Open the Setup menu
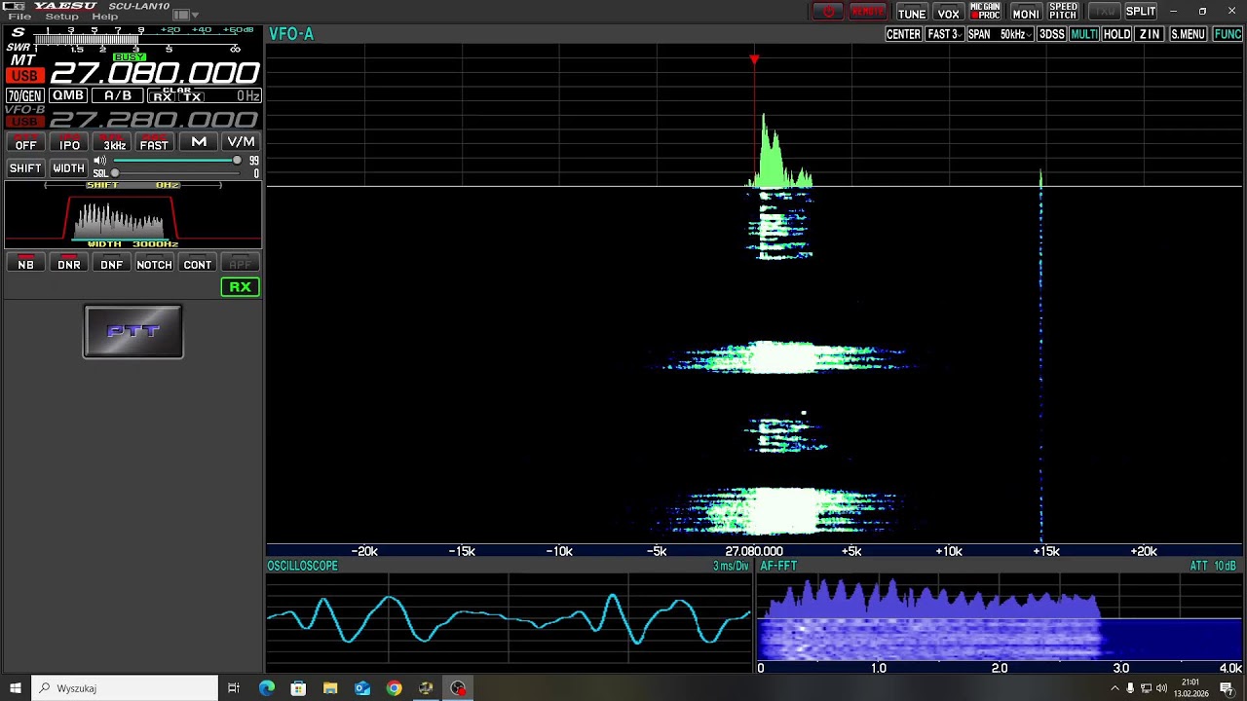 click(61, 17)
